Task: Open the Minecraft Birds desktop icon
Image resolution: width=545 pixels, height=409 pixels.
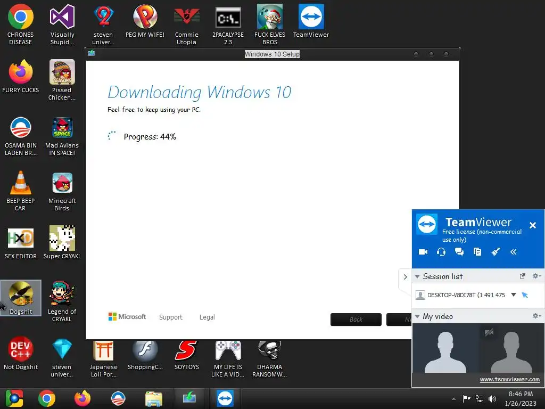Action: point(62,191)
